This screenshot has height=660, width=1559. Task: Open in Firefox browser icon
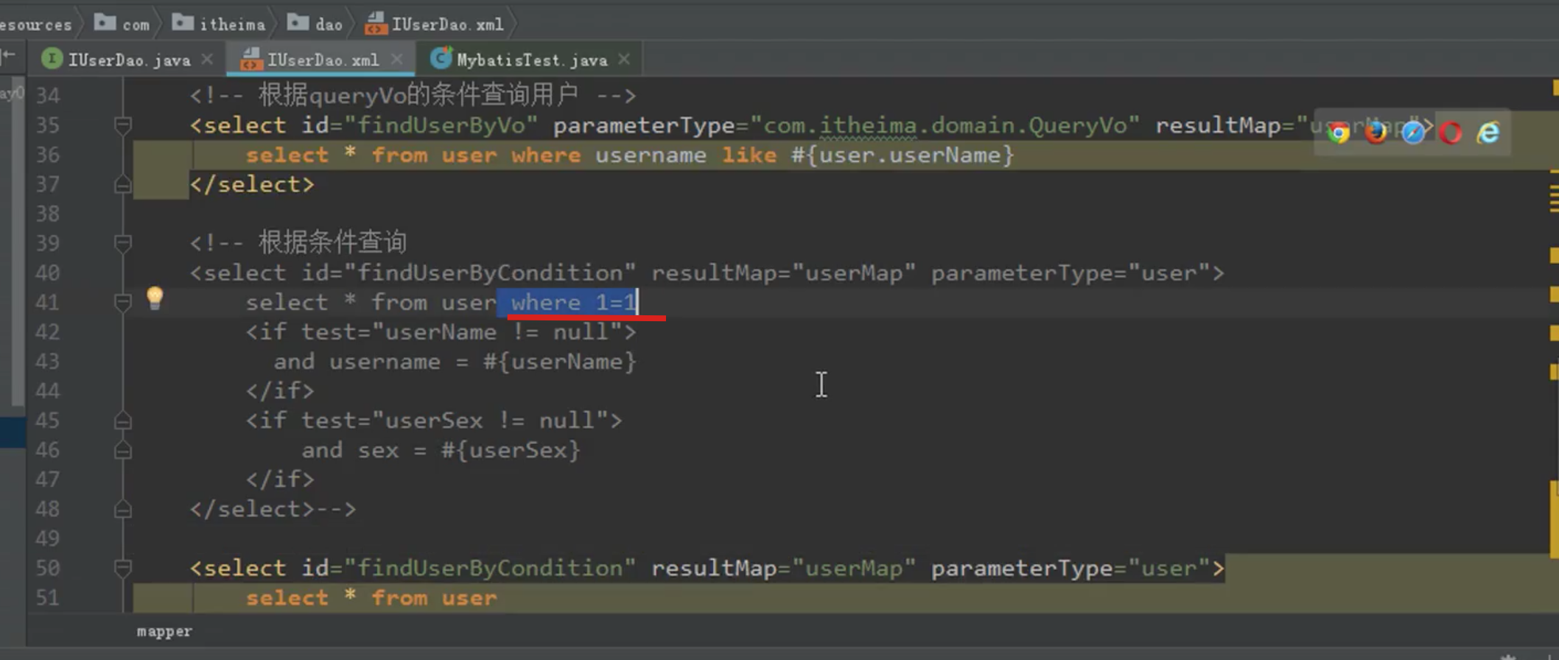[x=1376, y=133]
